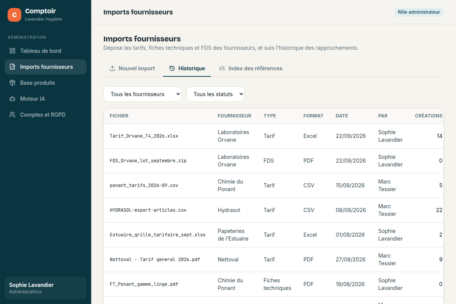The width and height of the screenshot is (456, 304).
Task: Click the Rôle administrateur badge
Action: coord(419,12)
